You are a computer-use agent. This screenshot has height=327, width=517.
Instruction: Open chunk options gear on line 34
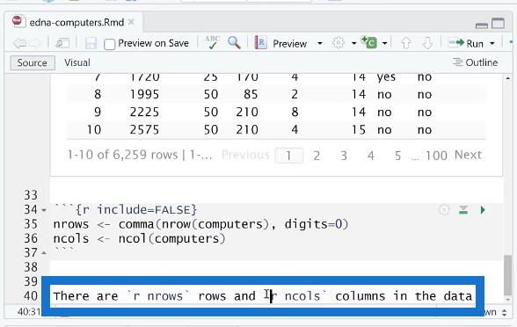click(444, 210)
